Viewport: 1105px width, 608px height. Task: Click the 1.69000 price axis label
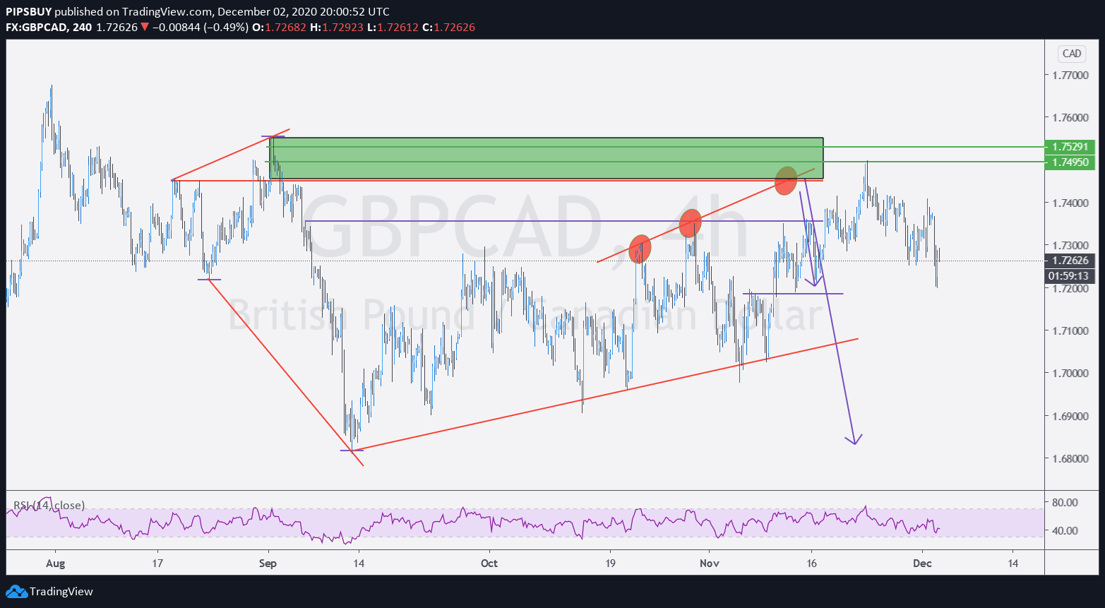pos(1070,416)
